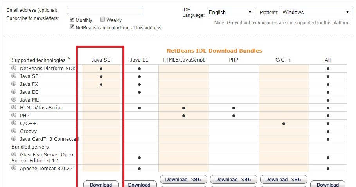Open info icon beside Java EE row
The image size is (356, 187).
[14, 91]
